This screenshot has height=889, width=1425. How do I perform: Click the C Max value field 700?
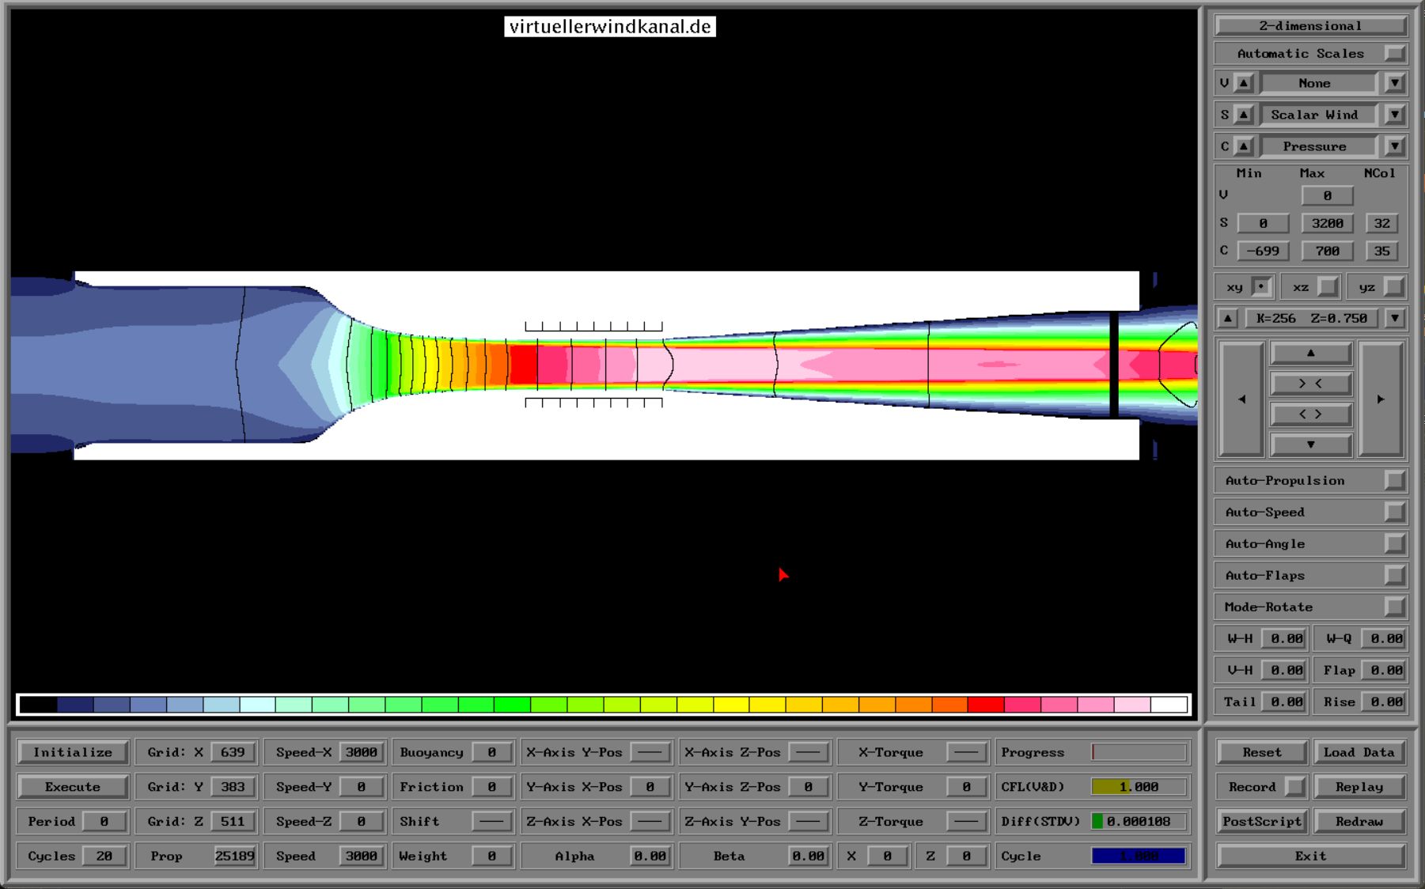pyautogui.click(x=1327, y=251)
